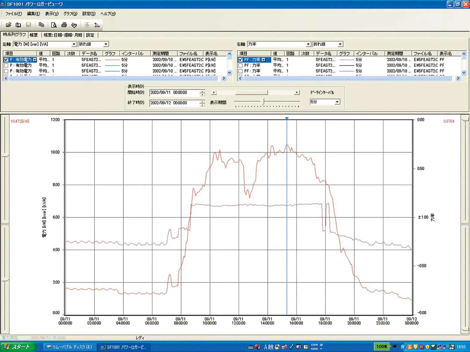Uncheck the first P:有効電力 item
This screenshot has height=352, width=470.
click(x=6, y=59)
